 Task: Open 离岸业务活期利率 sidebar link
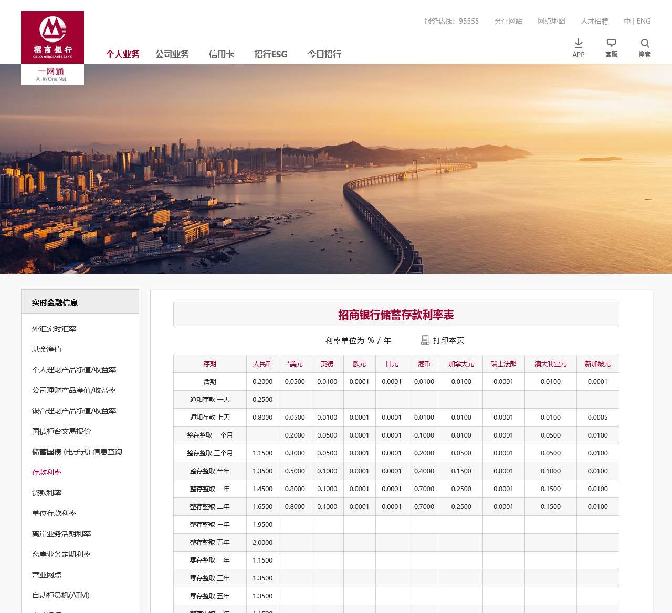61,534
